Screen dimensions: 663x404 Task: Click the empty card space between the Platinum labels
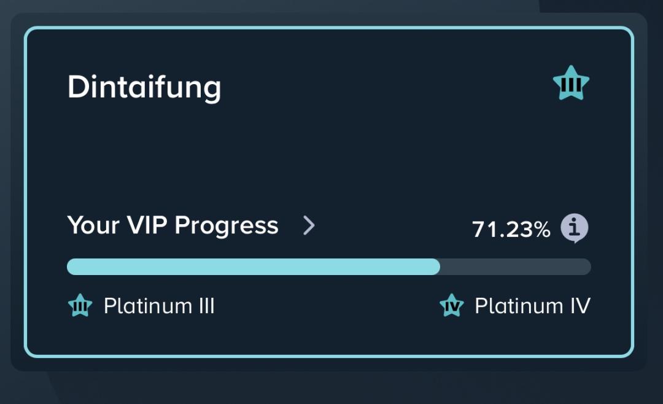pyautogui.click(x=325, y=306)
